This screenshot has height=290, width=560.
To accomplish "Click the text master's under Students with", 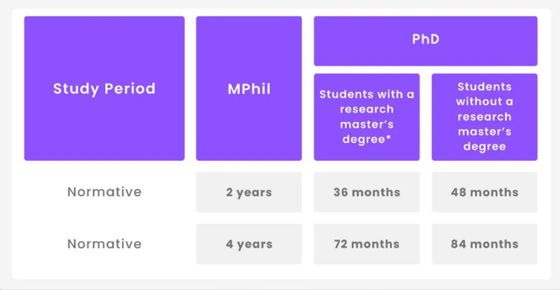I will click(367, 124).
